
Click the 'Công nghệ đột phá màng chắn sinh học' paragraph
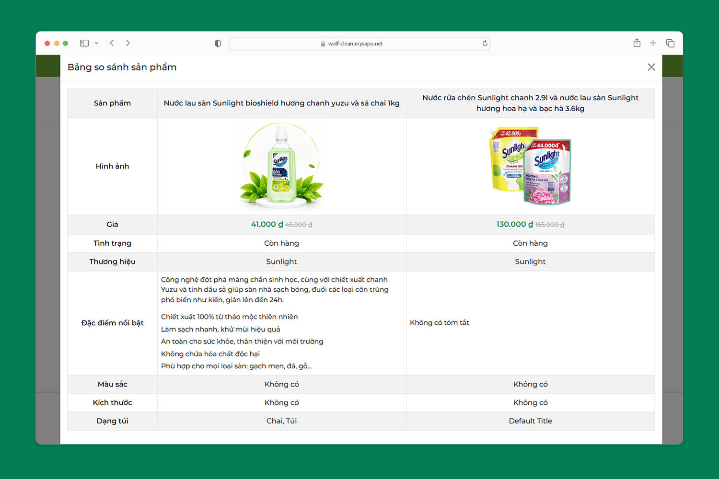(x=275, y=289)
